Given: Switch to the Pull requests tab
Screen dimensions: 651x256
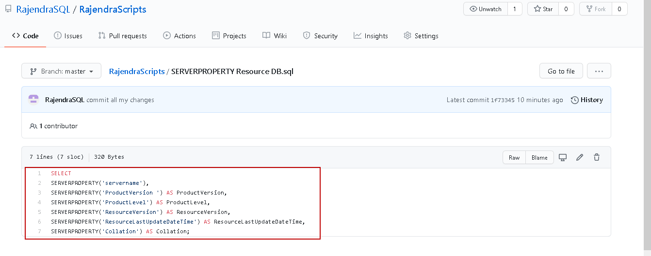Looking at the screenshot, I should tap(122, 36).
